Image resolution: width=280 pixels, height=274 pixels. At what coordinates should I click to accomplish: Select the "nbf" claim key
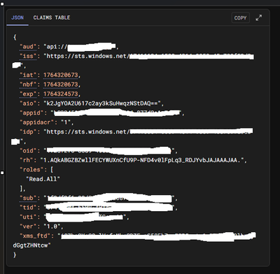coord(28,85)
